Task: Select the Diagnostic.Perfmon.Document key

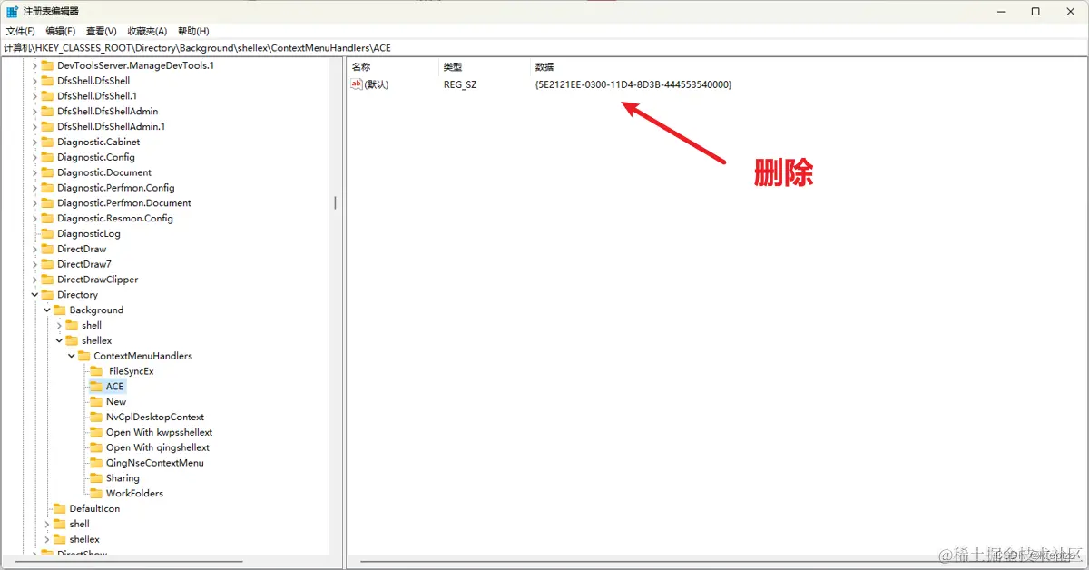Action: pos(124,202)
